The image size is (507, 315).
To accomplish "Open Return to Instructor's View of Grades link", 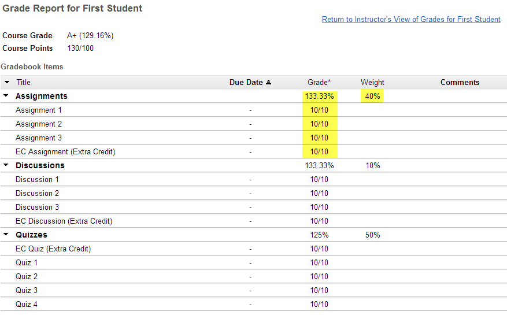I will point(411,20).
